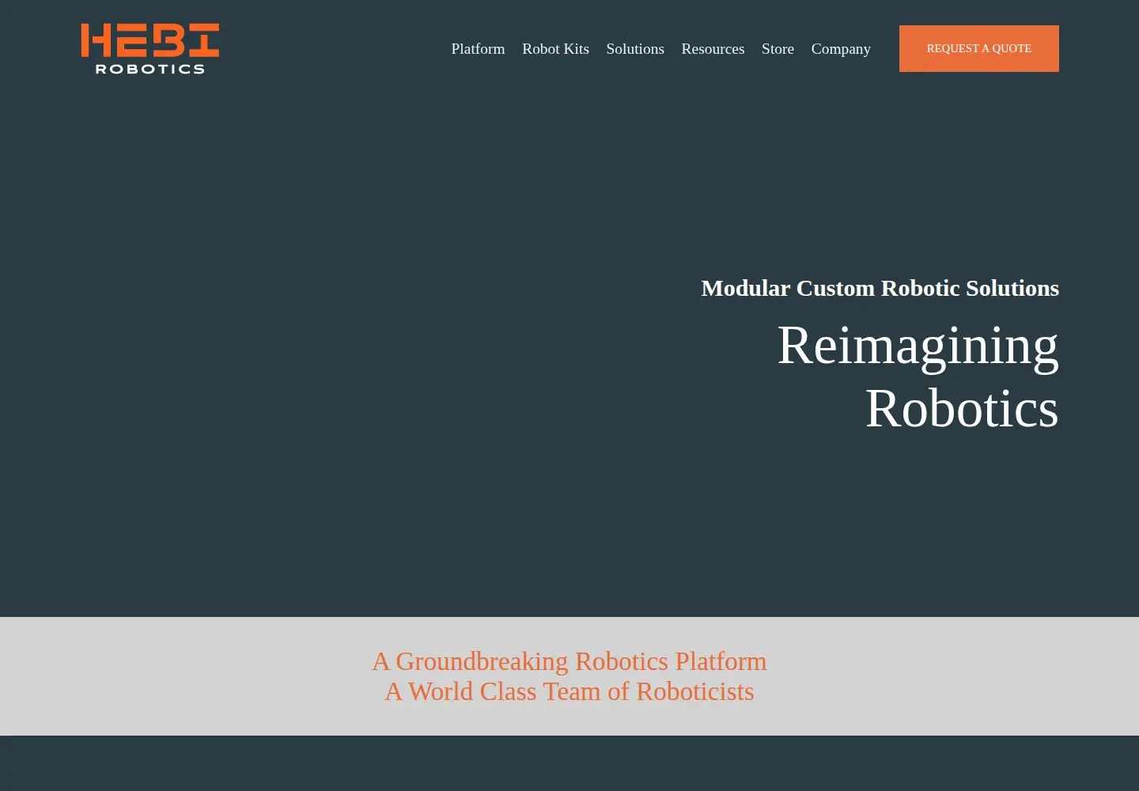
Task: Click the "Reimagining Robotics" headline
Action: (918, 377)
